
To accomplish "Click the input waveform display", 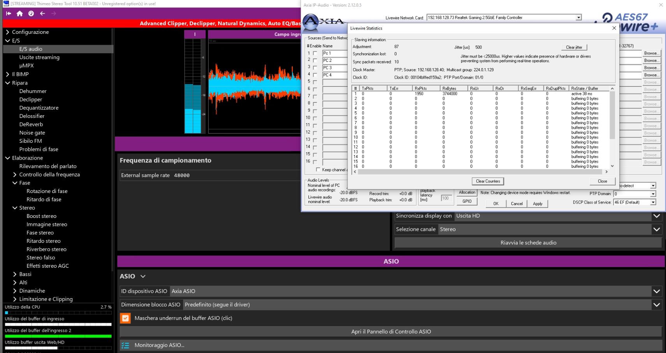I will [254, 86].
